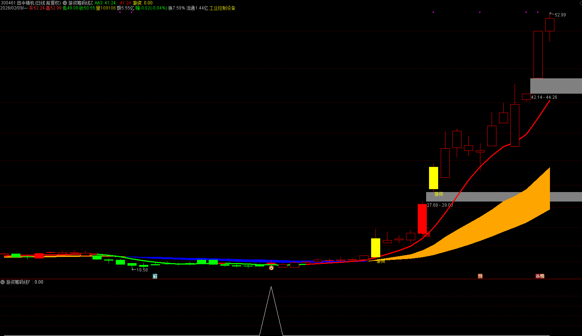Click the topmost latest candlestick near 52.99
The width and height of the screenshot is (582, 336).
coord(550,25)
